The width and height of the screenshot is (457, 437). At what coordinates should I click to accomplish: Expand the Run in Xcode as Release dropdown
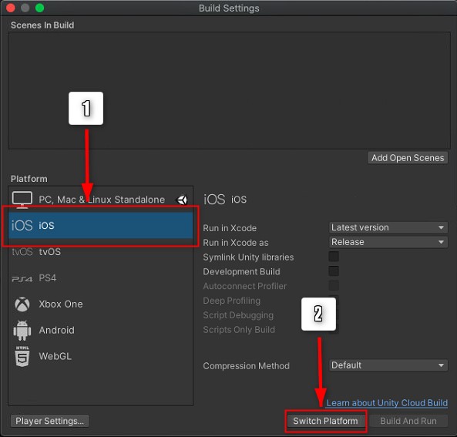[x=388, y=242]
